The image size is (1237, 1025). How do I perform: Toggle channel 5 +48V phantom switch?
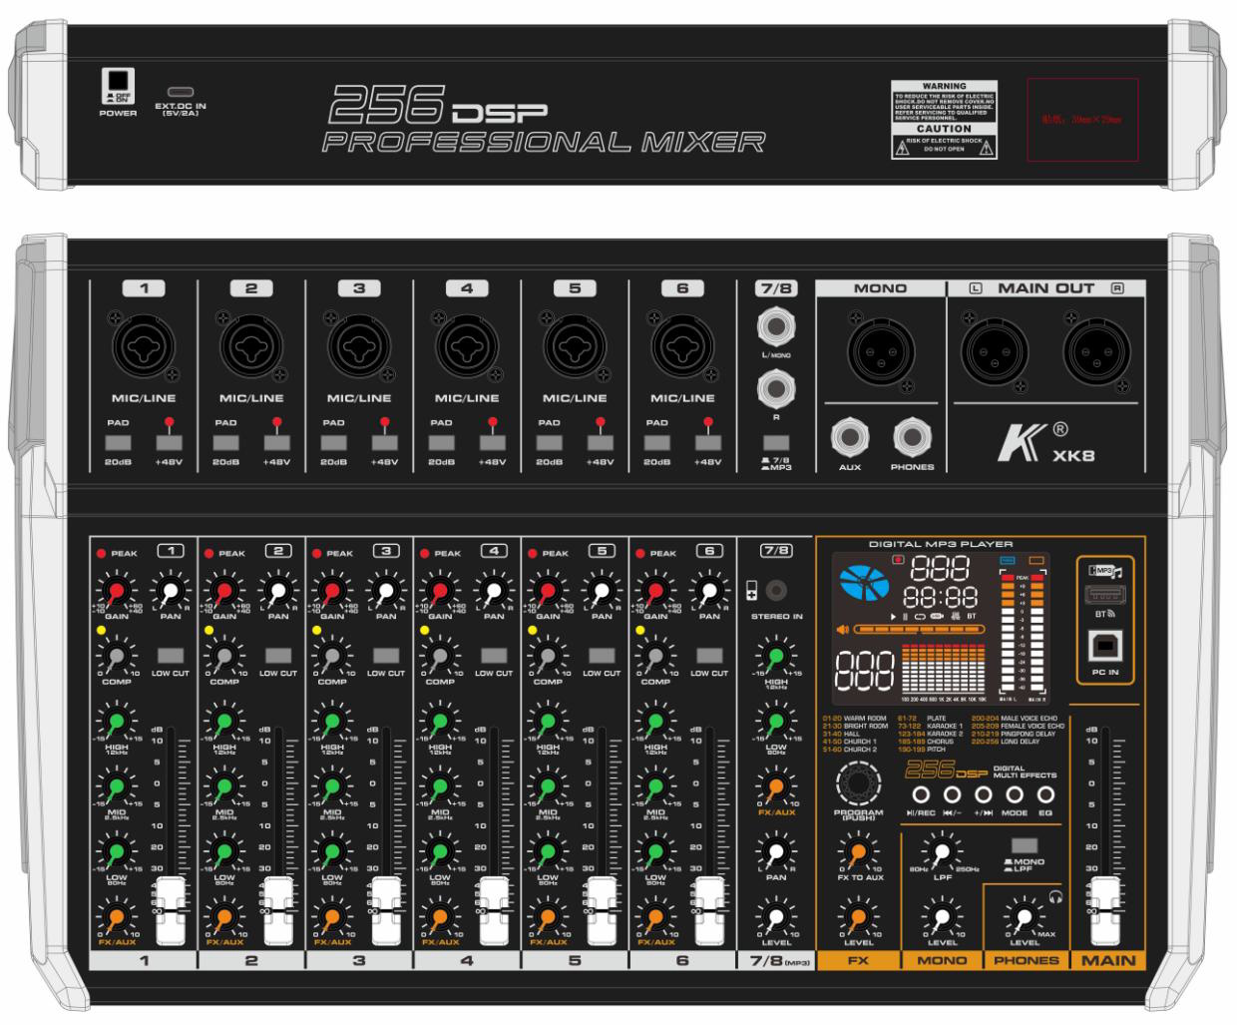click(601, 442)
